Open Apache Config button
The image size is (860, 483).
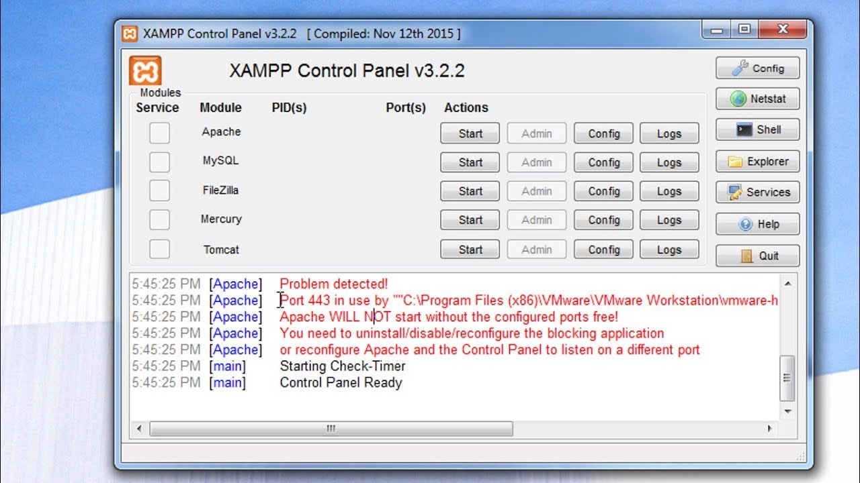(x=603, y=133)
